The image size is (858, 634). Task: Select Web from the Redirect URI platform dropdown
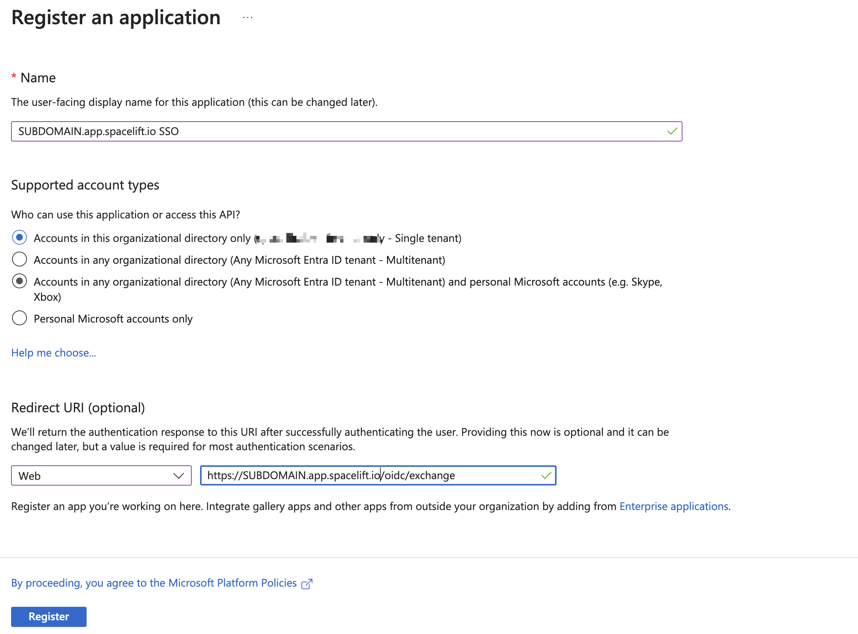[100, 475]
